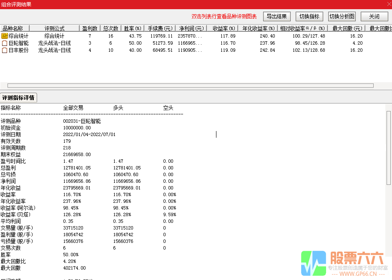Sort by the 净利润(元) column header
This screenshot has height=280, width=392.
[191, 28]
